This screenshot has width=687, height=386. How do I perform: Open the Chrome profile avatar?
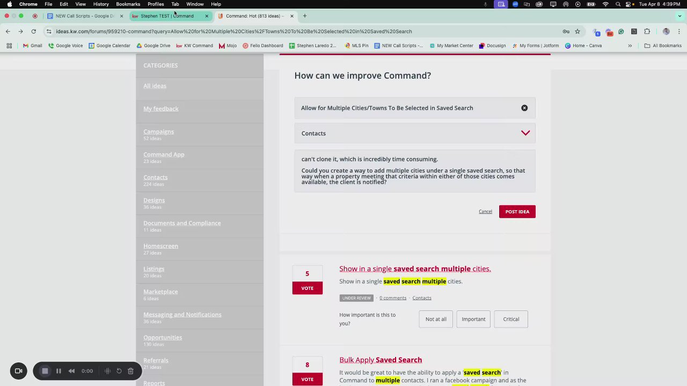click(x=666, y=32)
